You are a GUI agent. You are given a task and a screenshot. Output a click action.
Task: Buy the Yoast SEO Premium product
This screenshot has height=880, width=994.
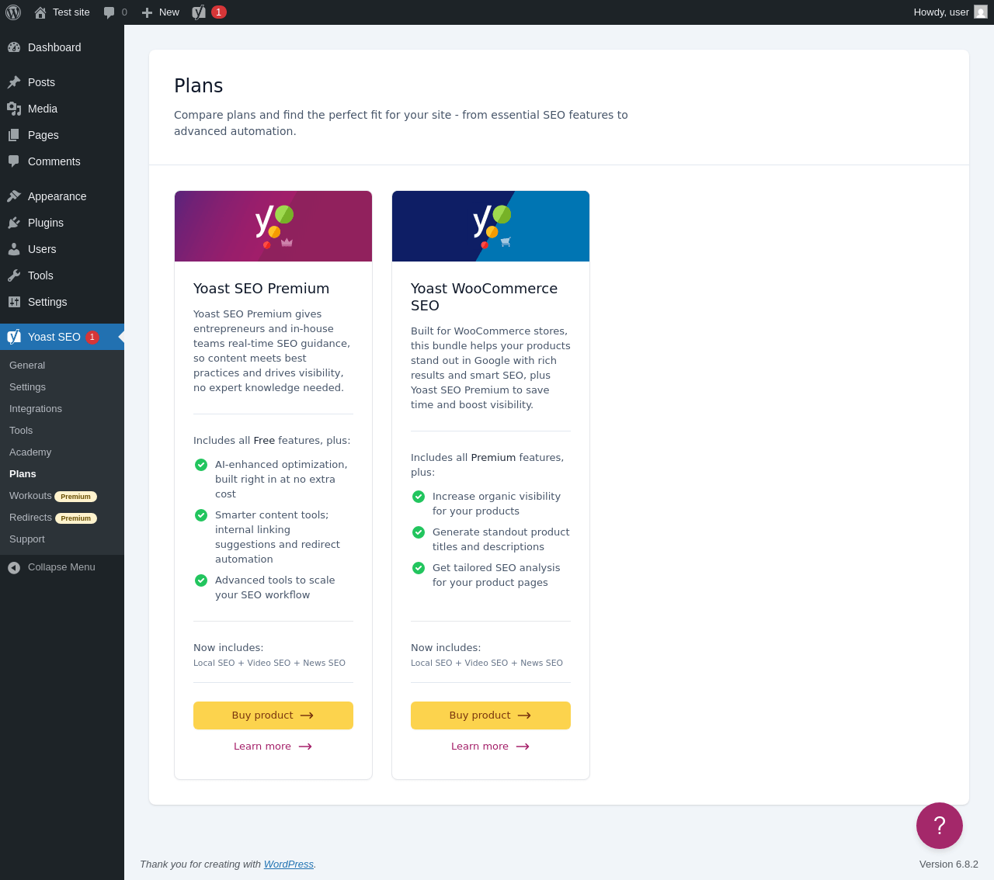273,715
